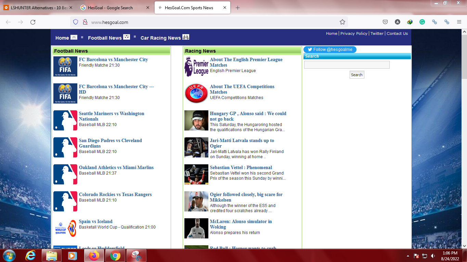
Task: Click page scrollbar down arrow
Action: (464, 245)
